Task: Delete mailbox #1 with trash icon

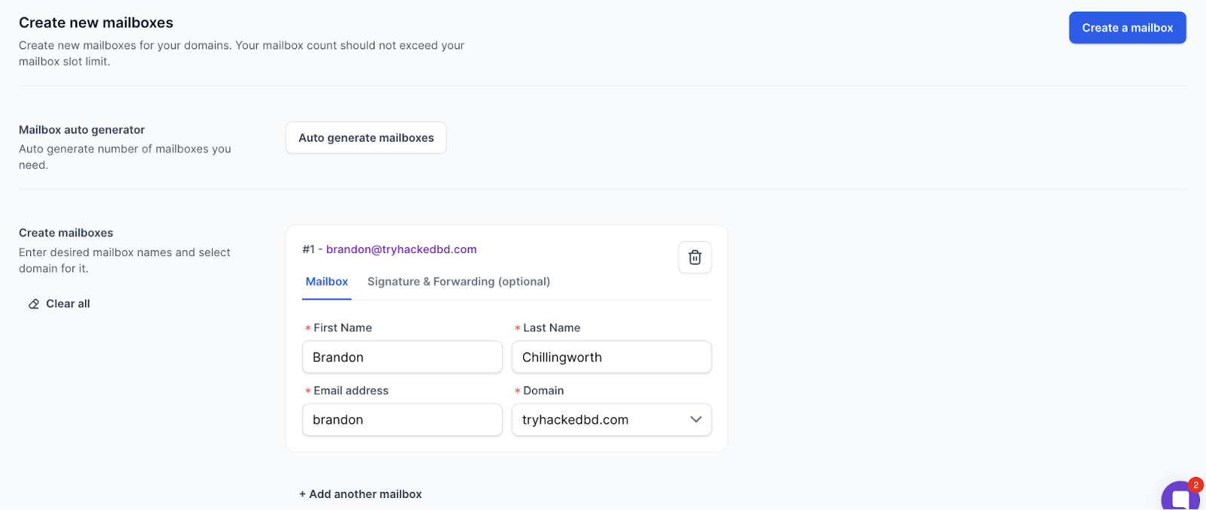Action: pos(695,258)
